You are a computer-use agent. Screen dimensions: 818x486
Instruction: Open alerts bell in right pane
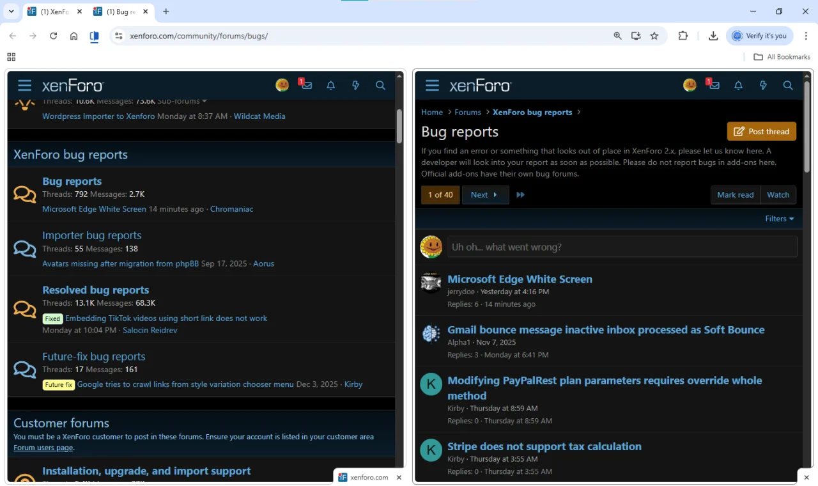[x=738, y=86]
